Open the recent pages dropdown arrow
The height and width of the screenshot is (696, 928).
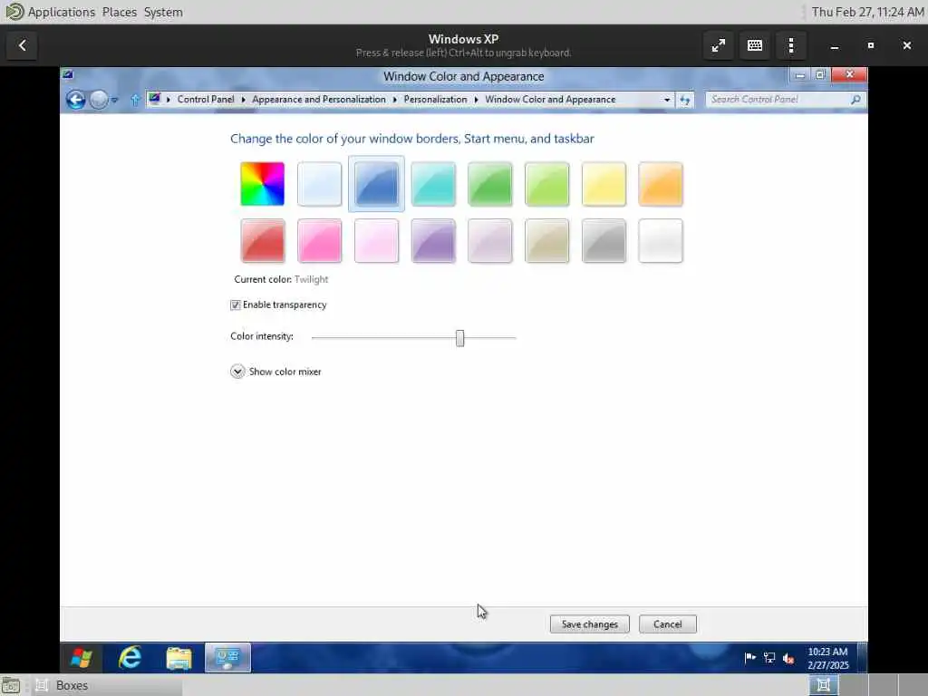pos(115,100)
